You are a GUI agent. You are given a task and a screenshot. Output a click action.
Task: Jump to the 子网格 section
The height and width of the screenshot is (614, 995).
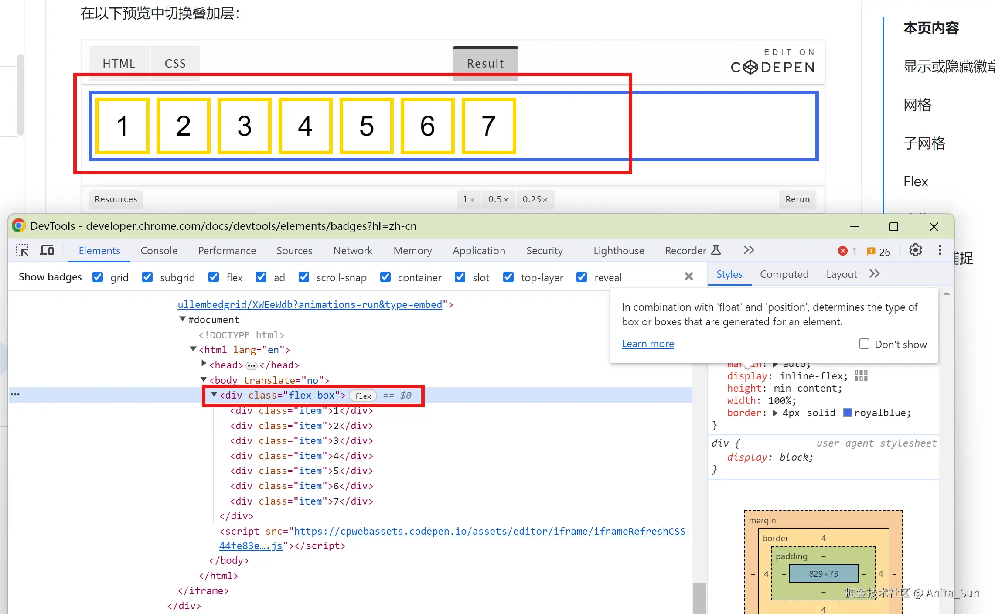924,143
